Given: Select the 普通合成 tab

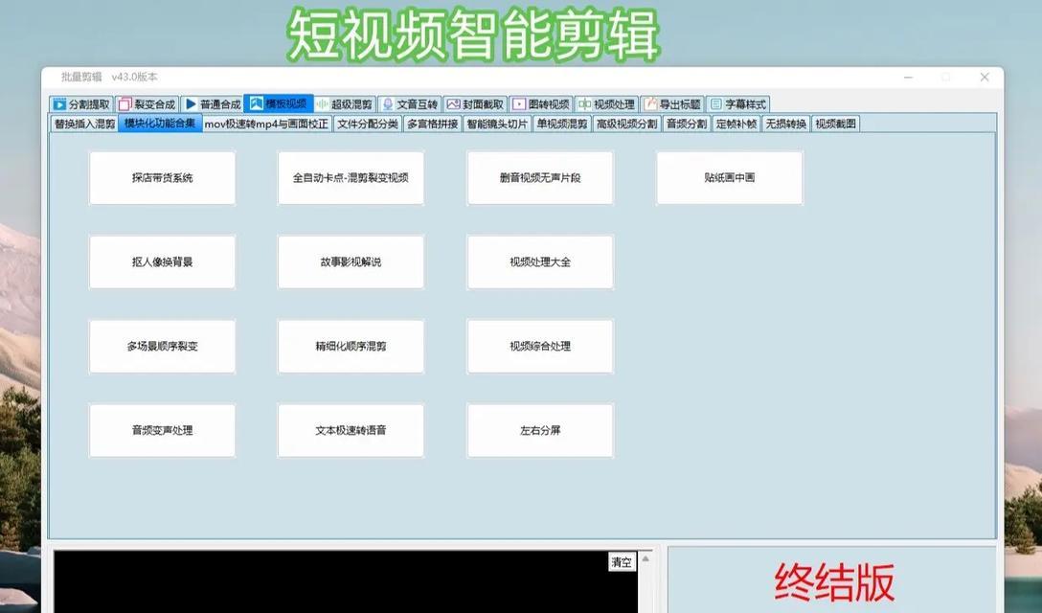Looking at the screenshot, I should click(212, 104).
